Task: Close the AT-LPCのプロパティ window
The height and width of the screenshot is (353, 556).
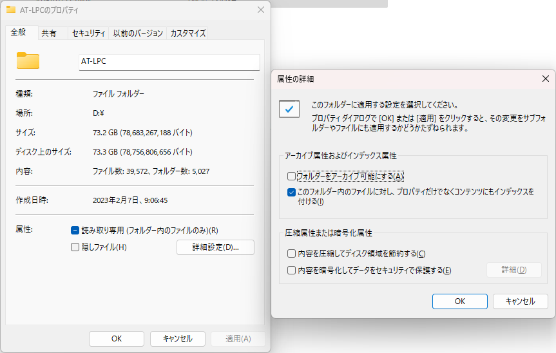Action: click(x=261, y=10)
